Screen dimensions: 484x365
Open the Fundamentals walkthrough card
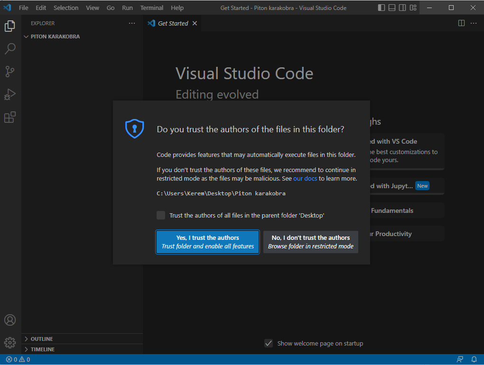pyautogui.click(x=407, y=210)
